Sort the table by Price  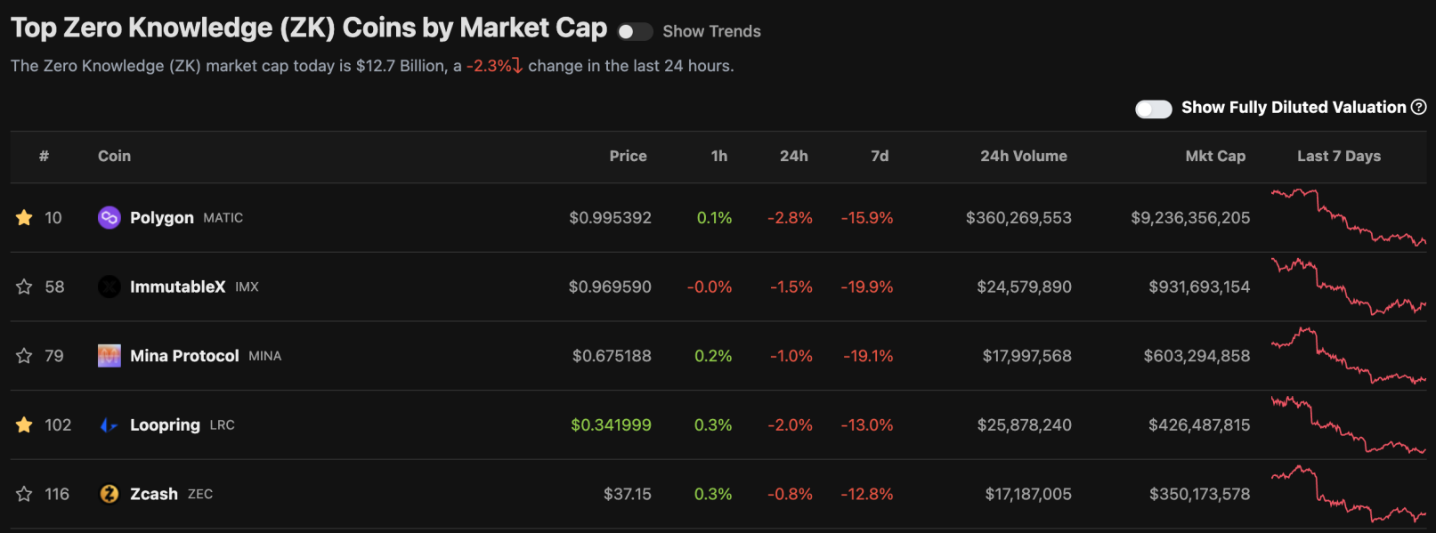[x=628, y=156]
